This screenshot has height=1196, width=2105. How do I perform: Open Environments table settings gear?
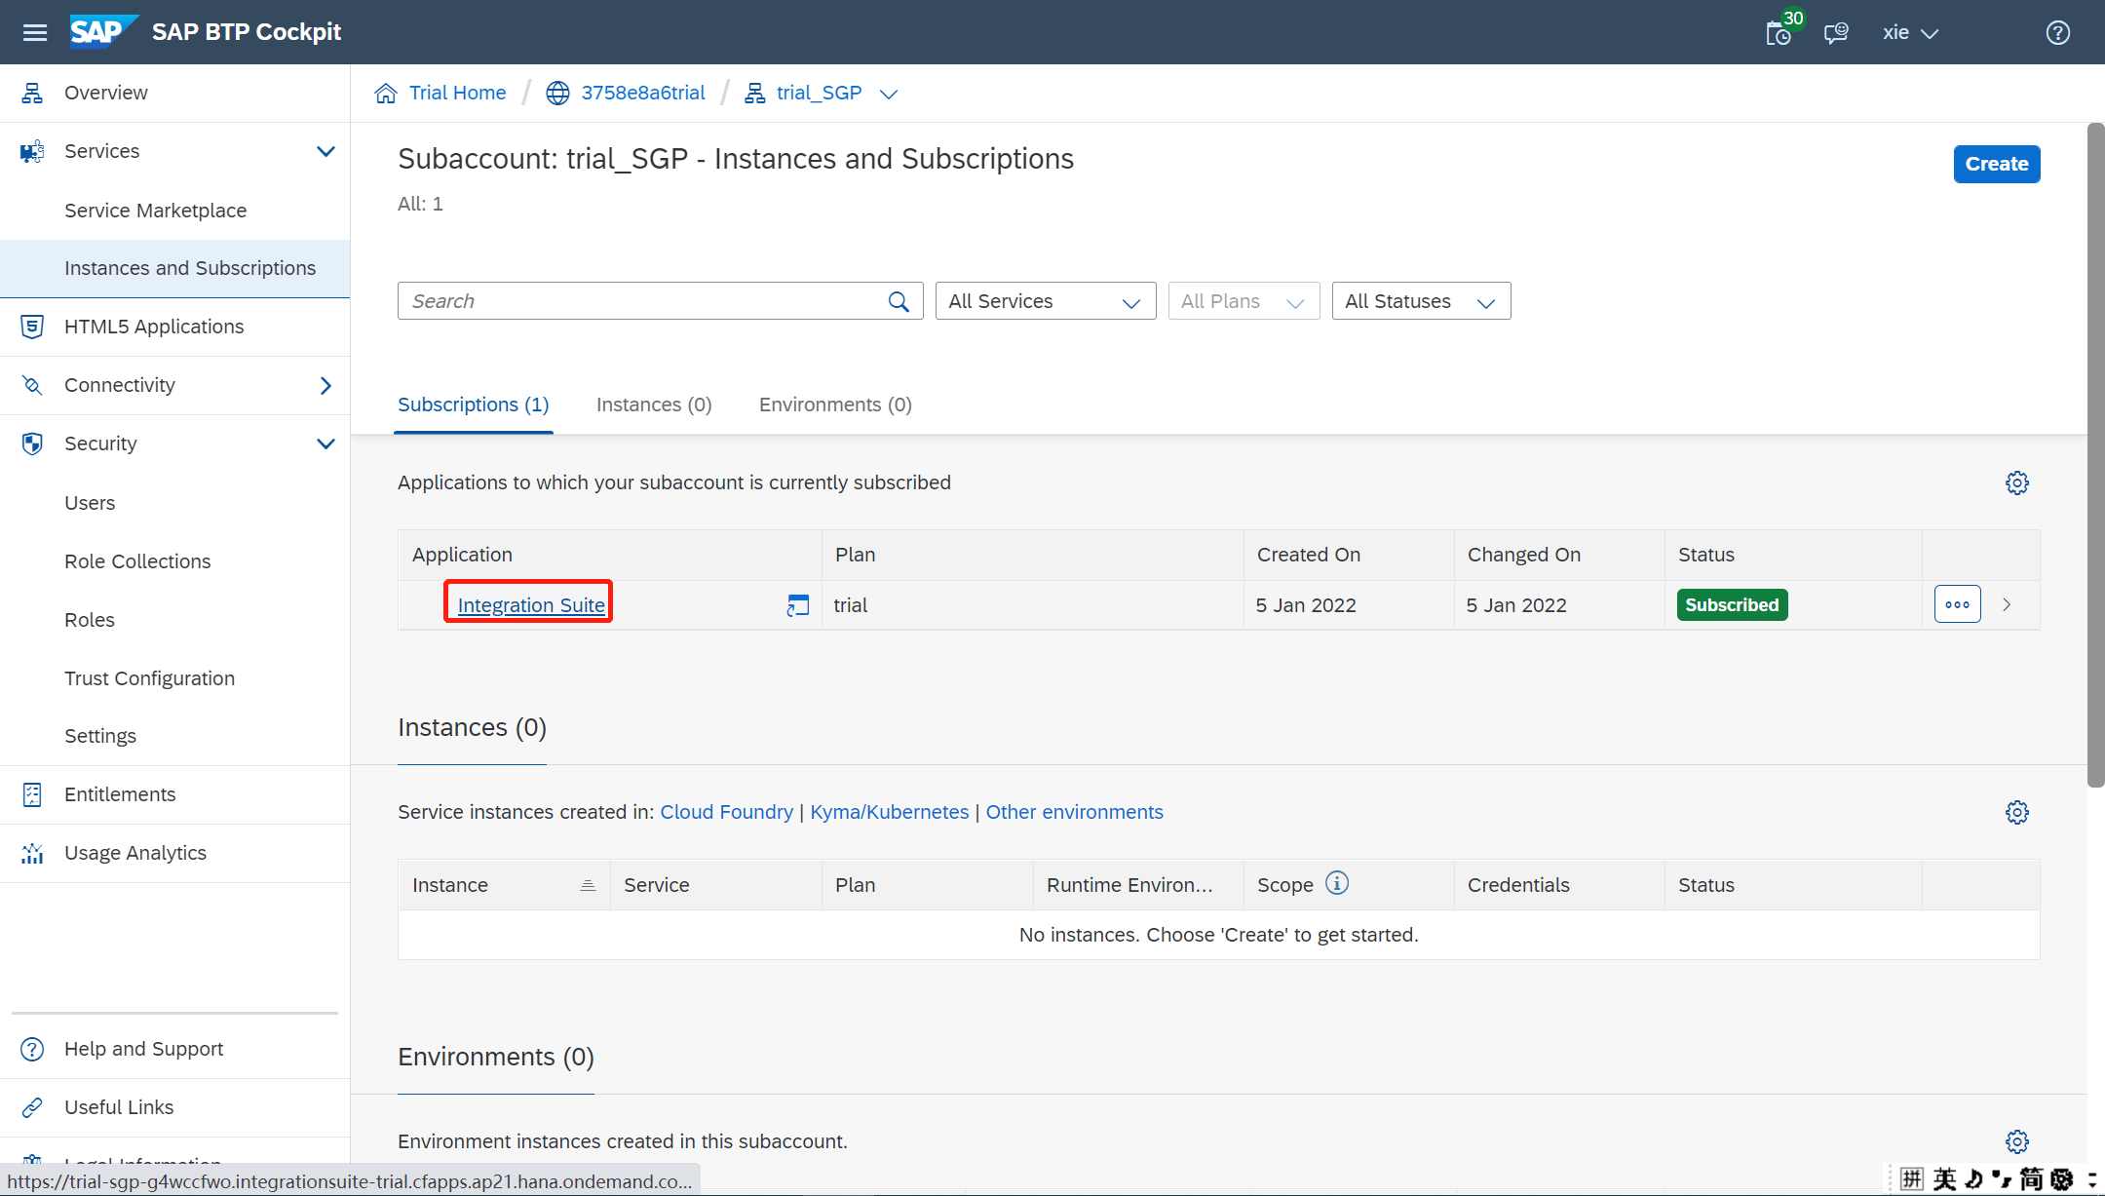(2017, 1142)
